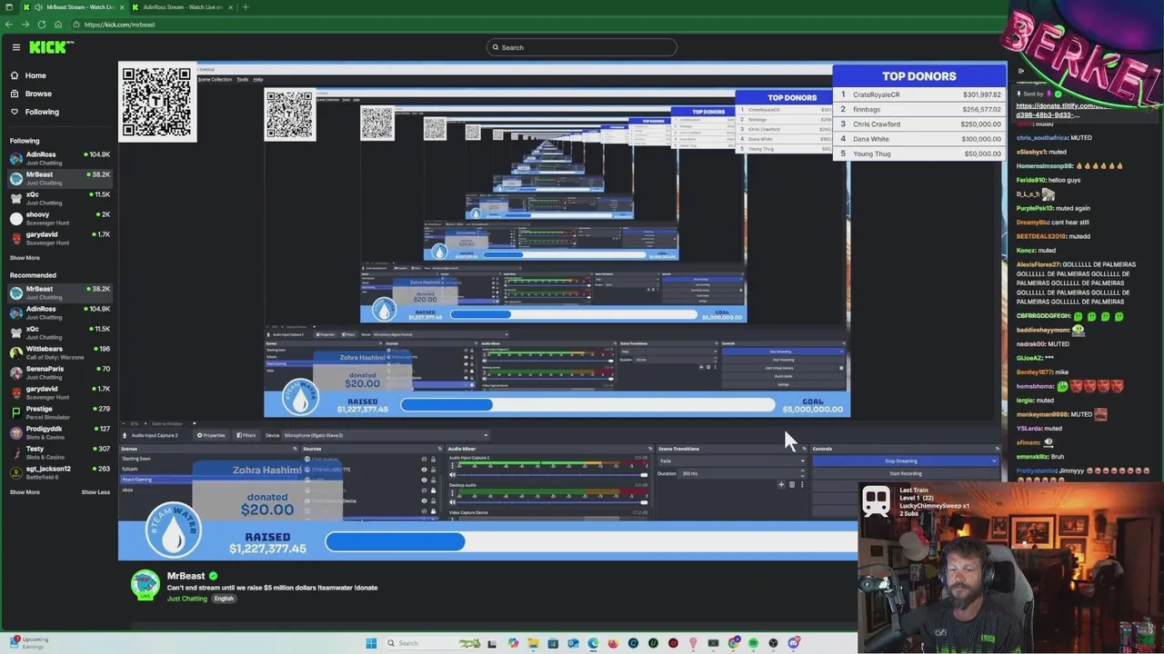Close the AdinRoss Stream browser tab
Viewport: 1164px width, 654px height.
230,7
